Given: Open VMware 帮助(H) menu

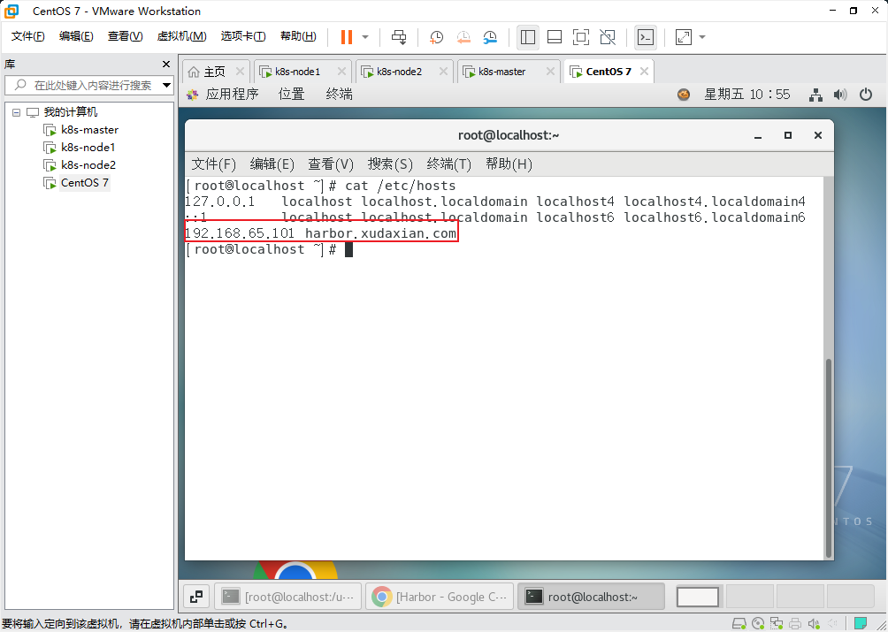Looking at the screenshot, I should tap(298, 36).
